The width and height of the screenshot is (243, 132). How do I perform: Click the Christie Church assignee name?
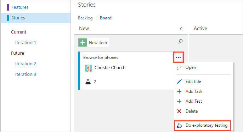coord(110,68)
